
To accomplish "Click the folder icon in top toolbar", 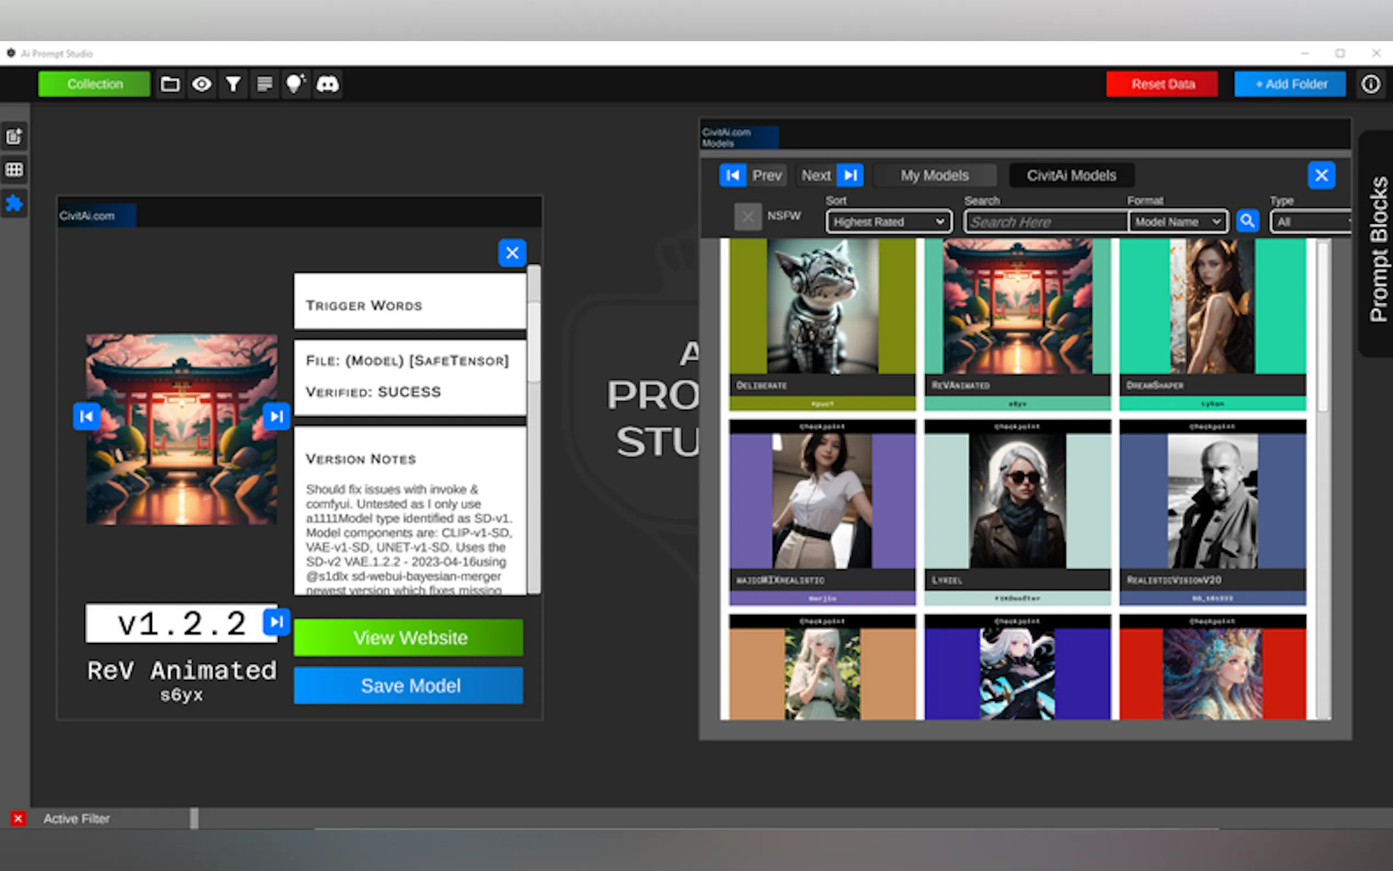I will tap(169, 84).
